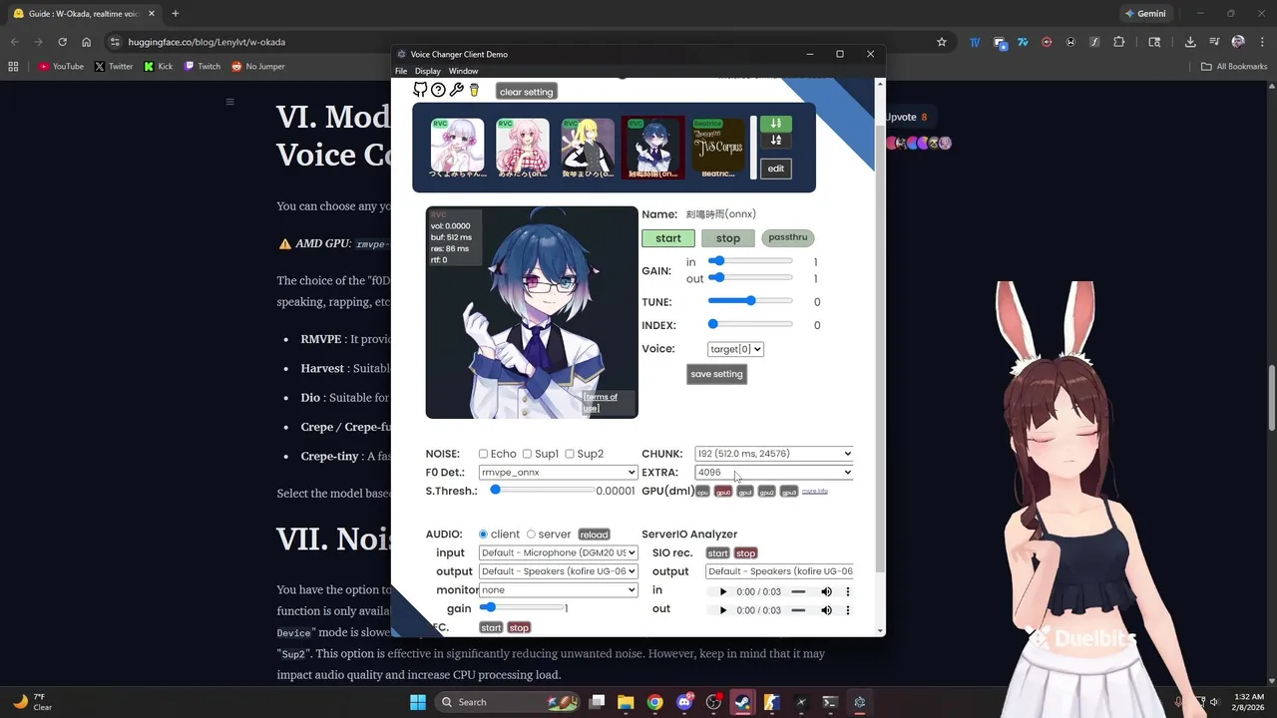The image size is (1277, 718).
Task: Bookmark this page with the star icon
Action: [941, 42]
